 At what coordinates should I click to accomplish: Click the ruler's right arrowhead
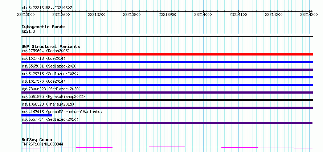[x=311, y=11]
